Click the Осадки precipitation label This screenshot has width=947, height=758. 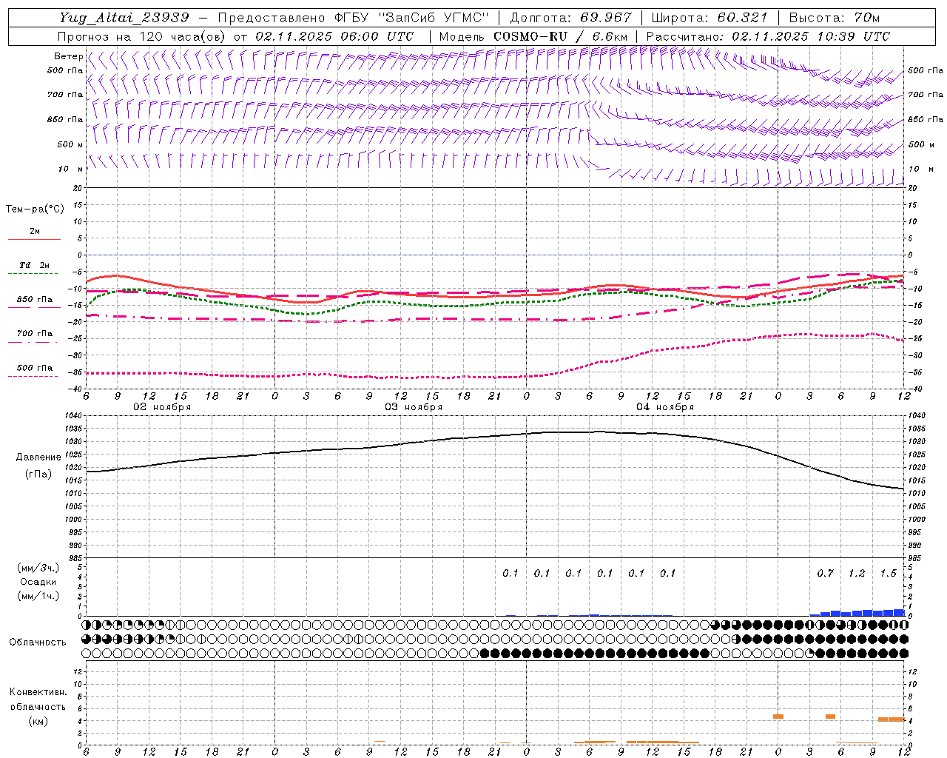pyautogui.click(x=38, y=582)
